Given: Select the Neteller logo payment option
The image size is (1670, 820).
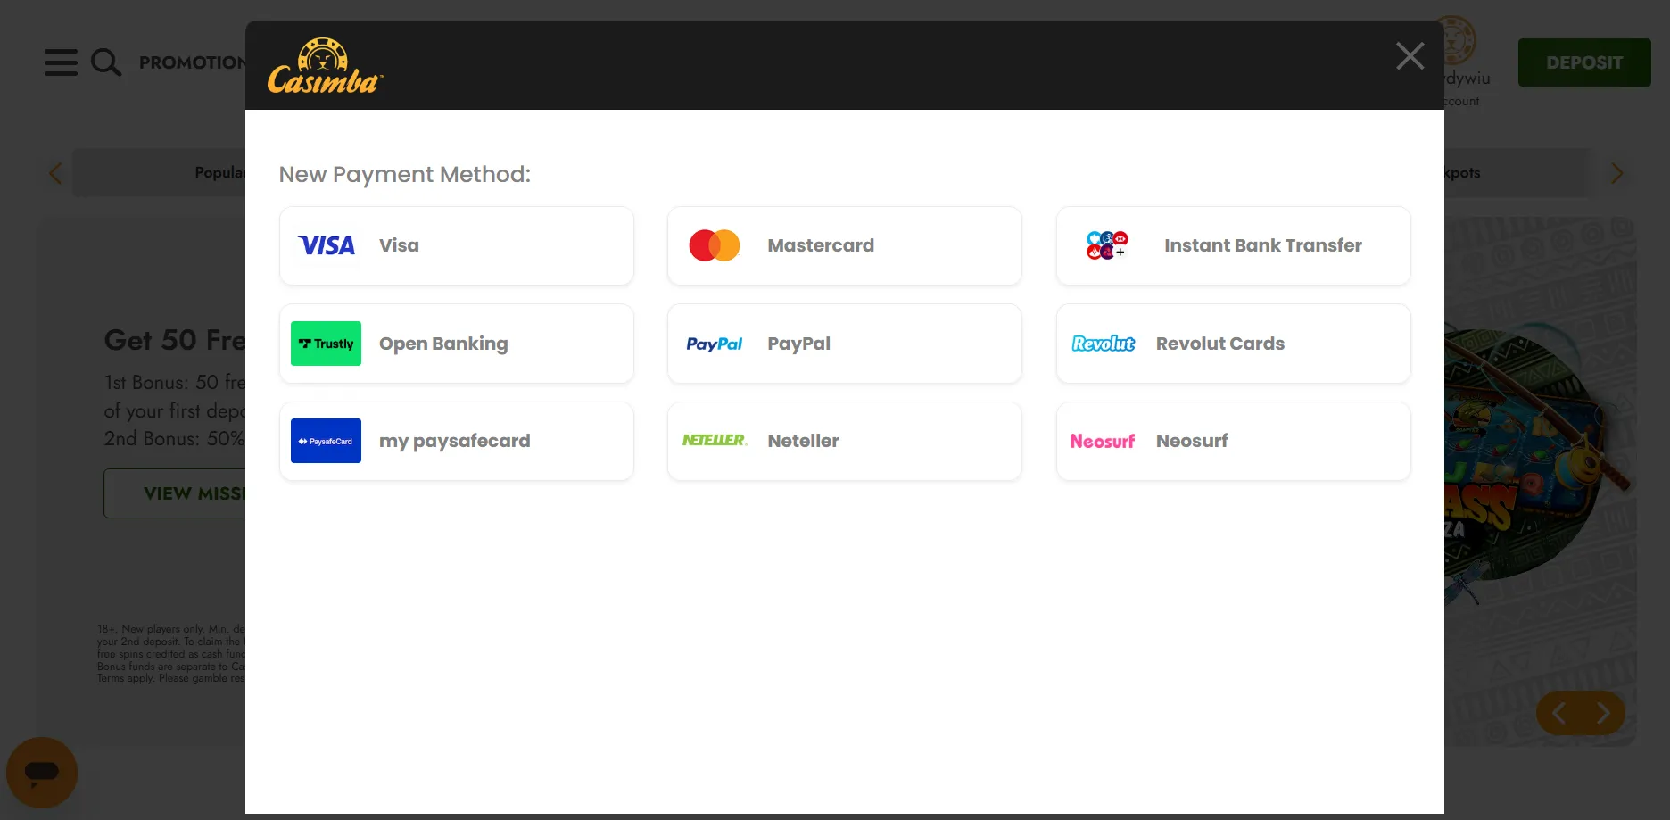Looking at the screenshot, I should point(715,440).
